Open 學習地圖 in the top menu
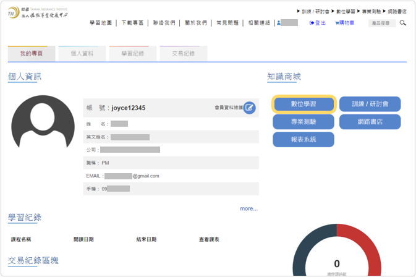 (x=101, y=23)
